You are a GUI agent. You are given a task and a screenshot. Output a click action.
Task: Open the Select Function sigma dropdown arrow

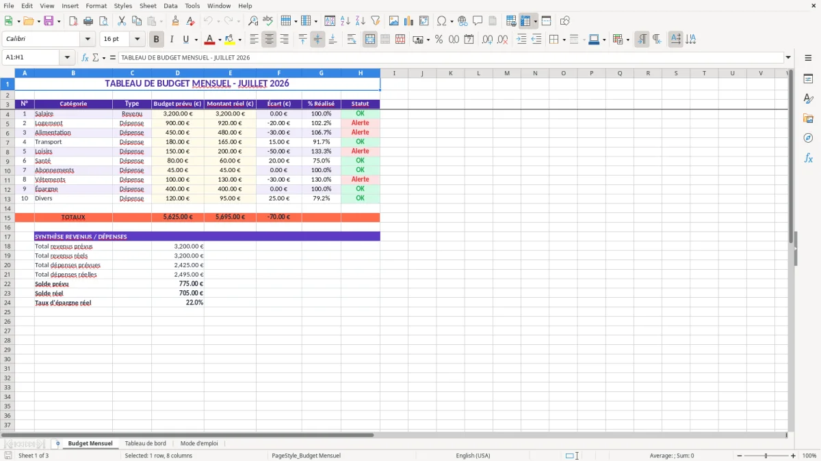point(104,58)
